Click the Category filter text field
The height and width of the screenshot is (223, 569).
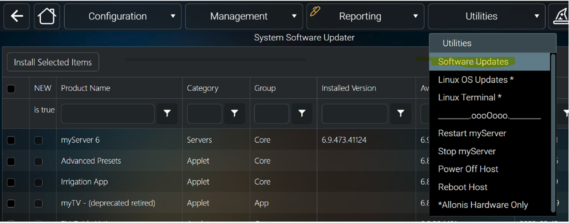204,113
